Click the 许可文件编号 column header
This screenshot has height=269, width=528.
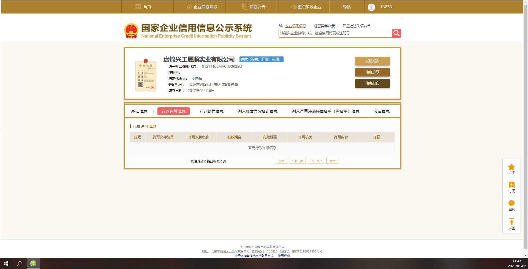(x=163, y=137)
